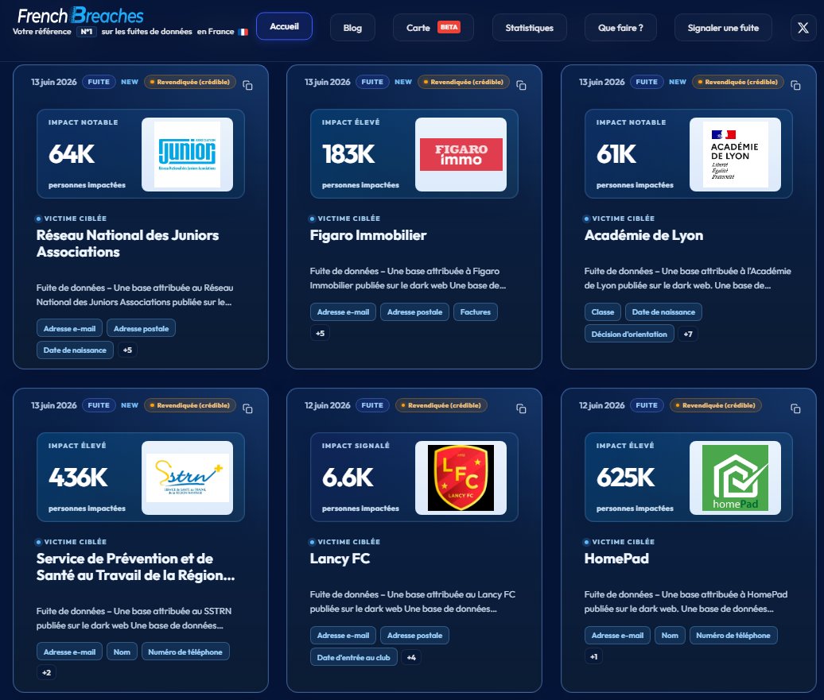
Task: Open the Blog page
Action: 352,28
